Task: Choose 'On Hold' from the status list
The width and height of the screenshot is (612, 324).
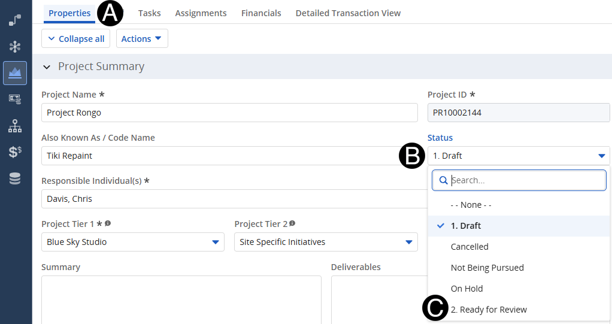Action: [x=466, y=289]
